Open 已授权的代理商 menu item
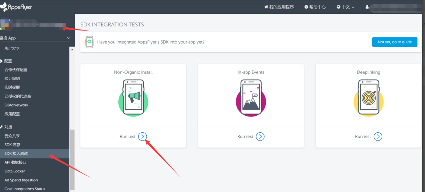The width and height of the screenshot is (425, 192). point(18,96)
